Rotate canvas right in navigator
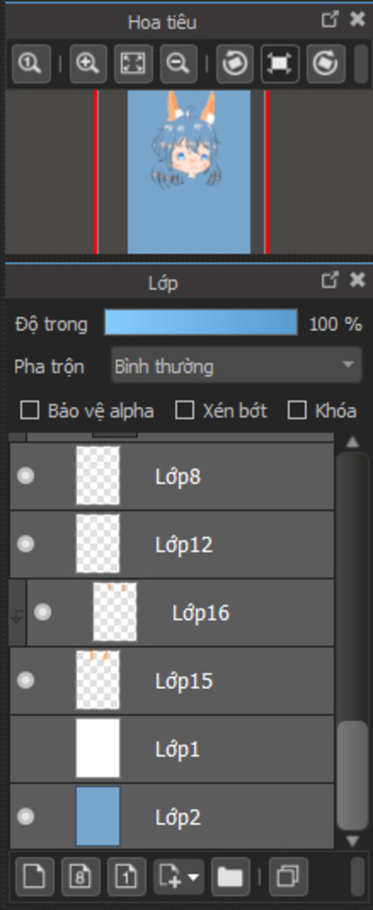The width and height of the screenshot is (373, 910). click(x=325, y=64)
